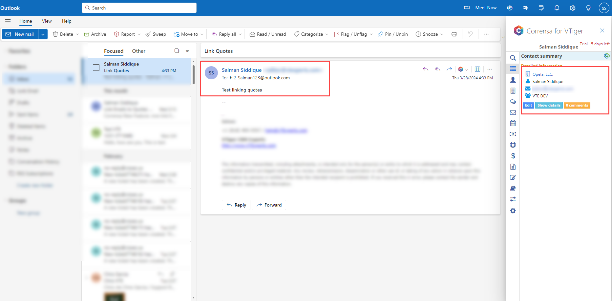
Task: Open the message list filter icon
Action: pyautogui.click(x=187, y=50)
